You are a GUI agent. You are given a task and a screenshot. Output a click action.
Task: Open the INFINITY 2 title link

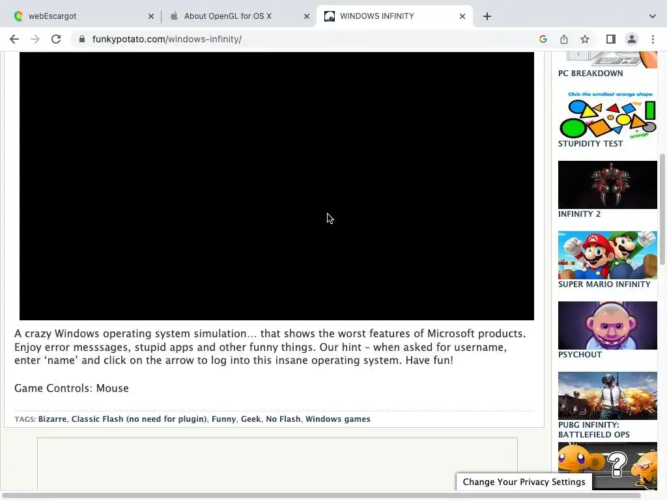coord(579,214)
